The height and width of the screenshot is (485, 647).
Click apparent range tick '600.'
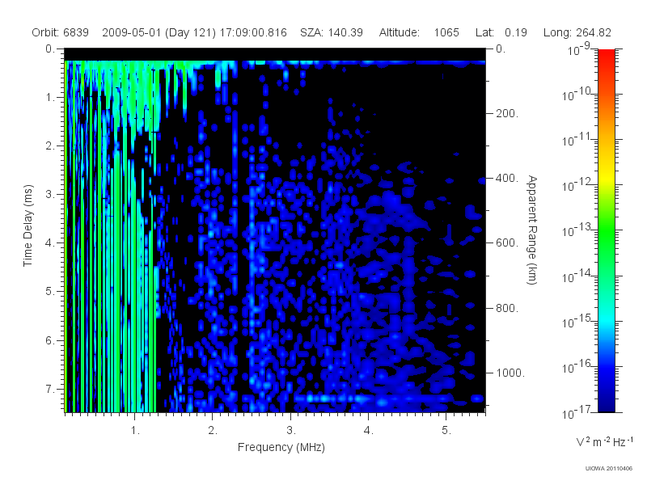[507, 243]
